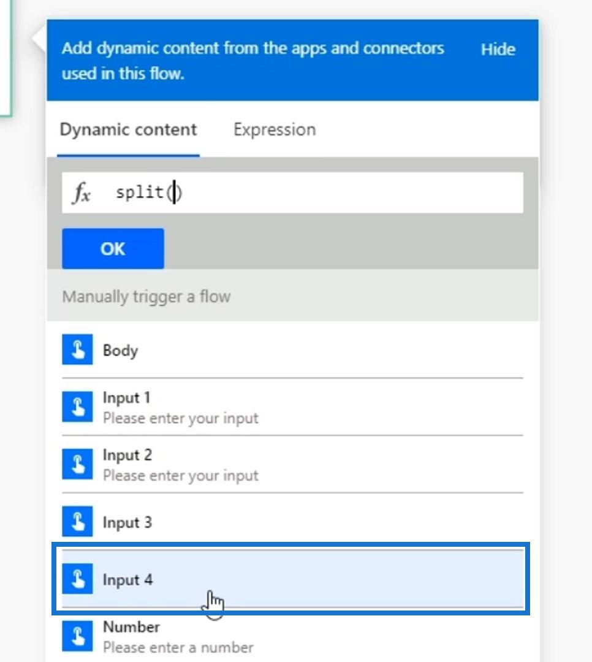The image size is (592, 662).
Task: Select the Body dynamic content item
Action: coord(292,350)
